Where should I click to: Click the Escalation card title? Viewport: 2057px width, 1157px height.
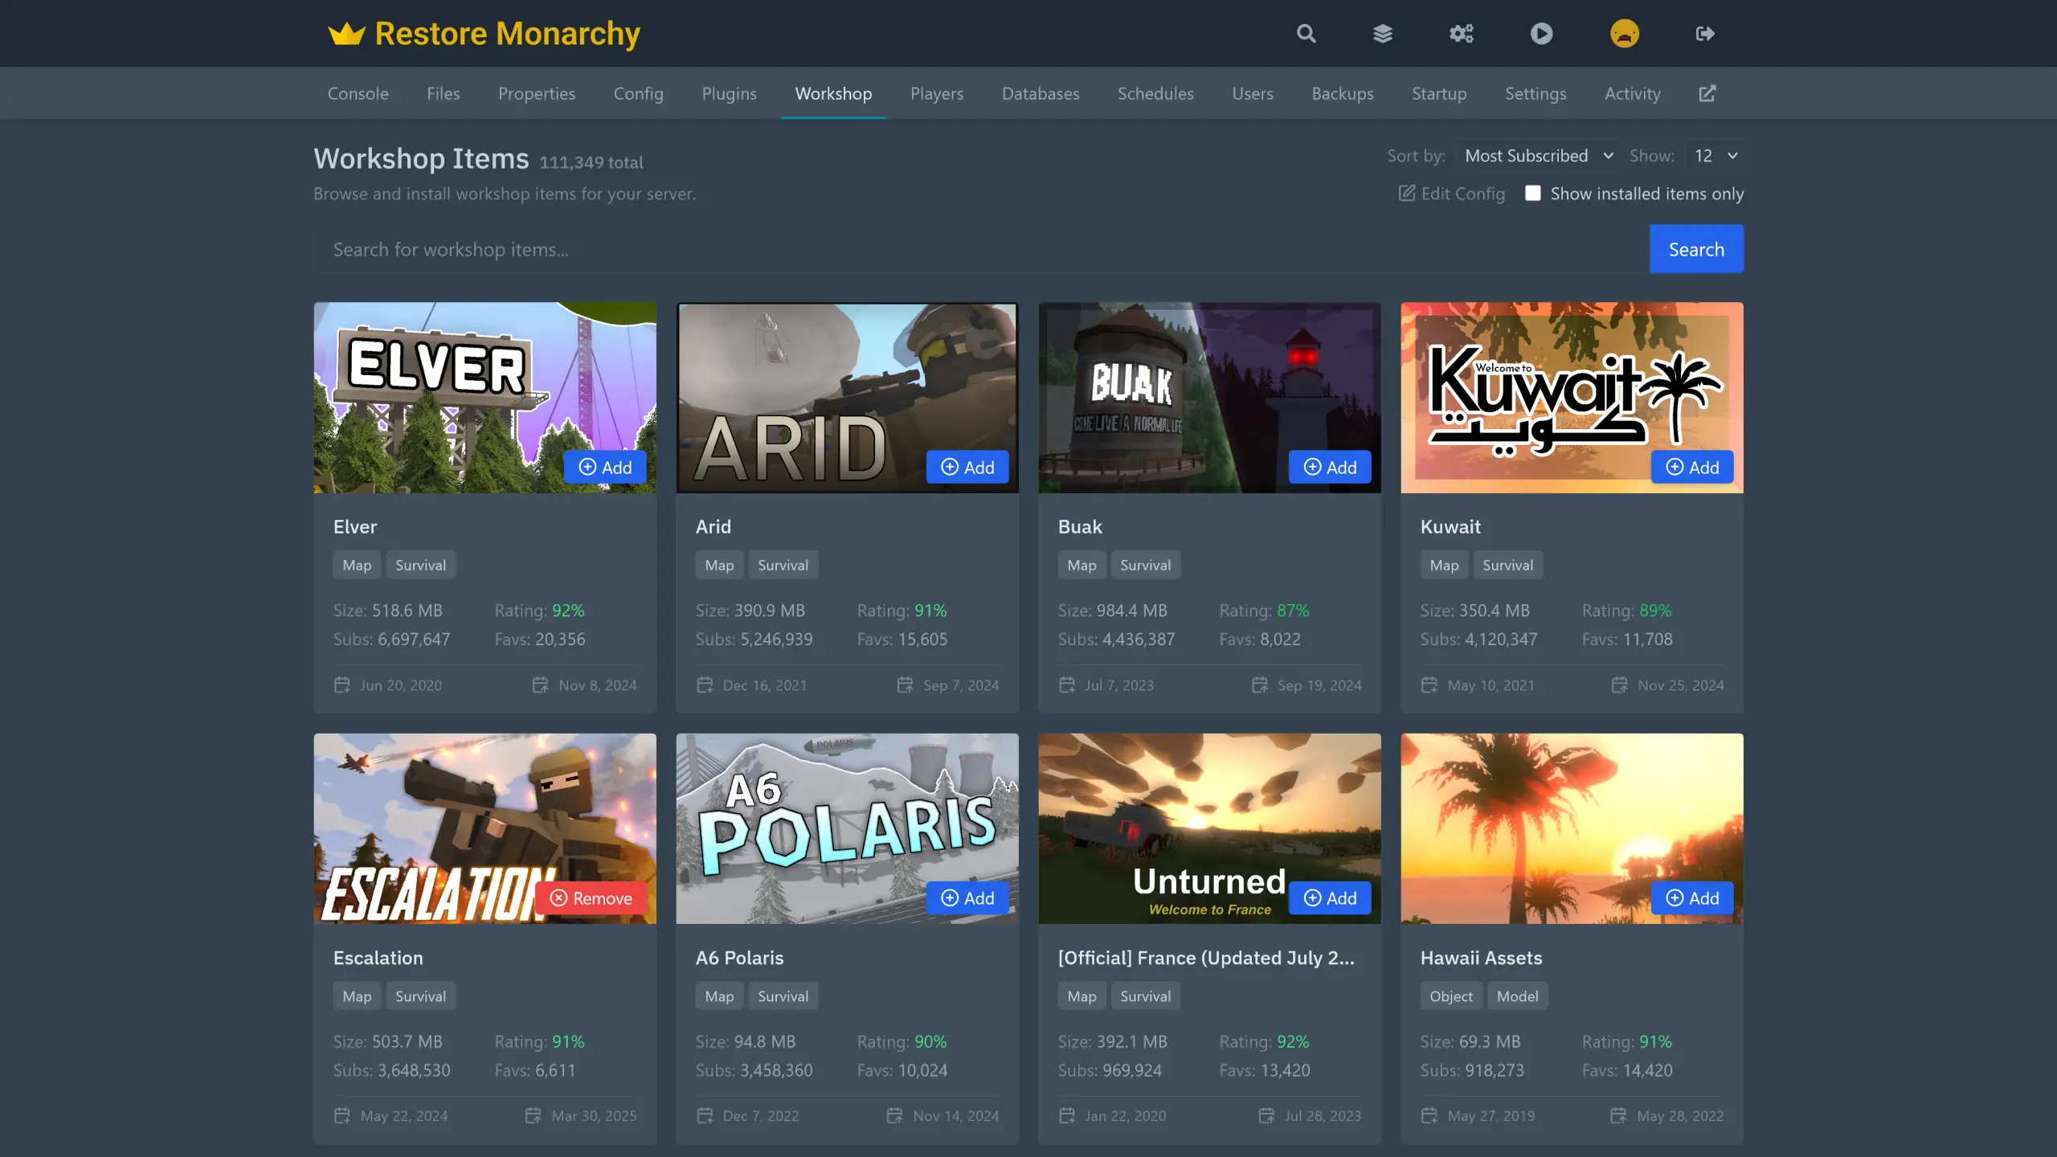[378, 957]
